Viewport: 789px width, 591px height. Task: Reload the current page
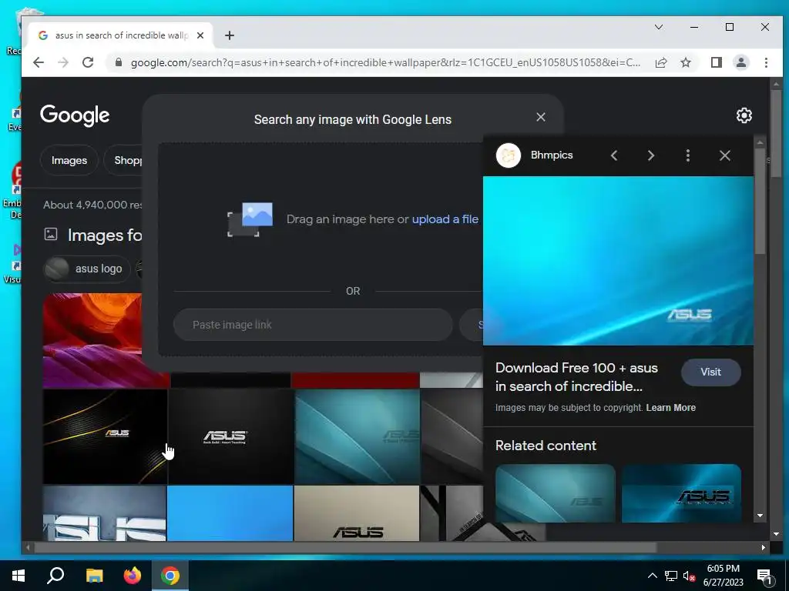(x=88, y=62)
